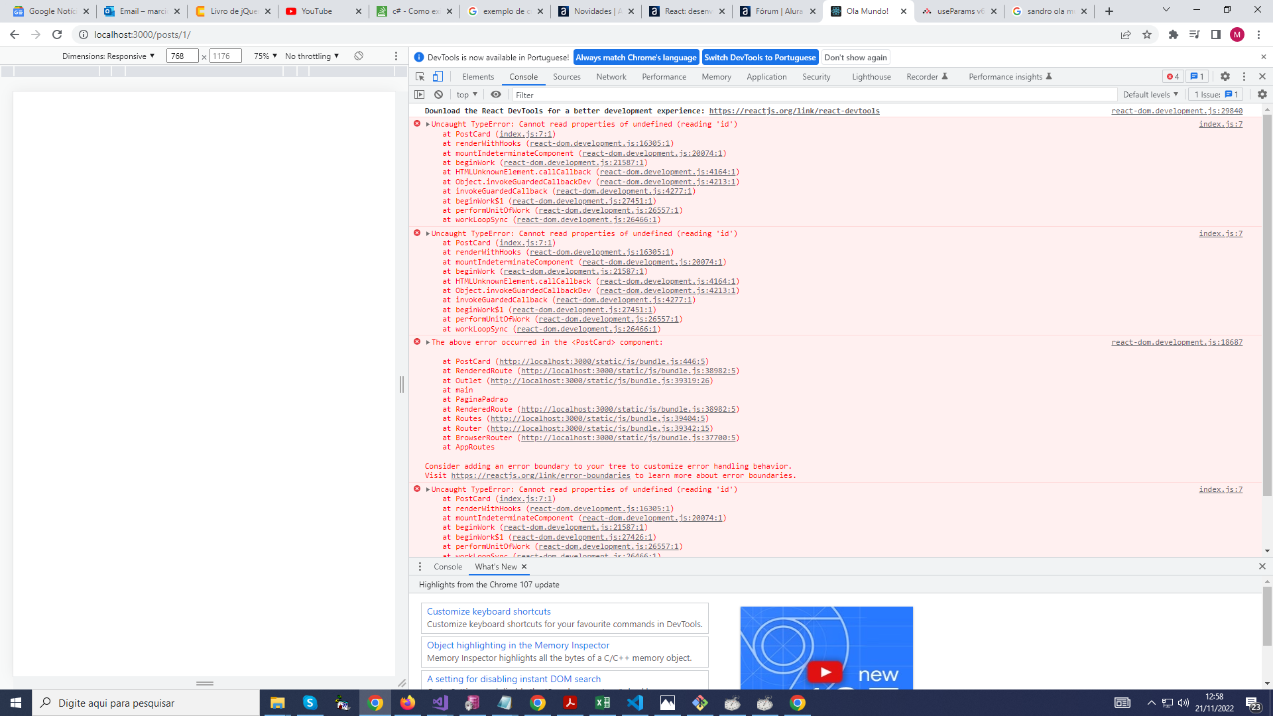The width and height of the screenshot is (1273, 716).
Task: Open Object highlighting in Memory Inspector link
Action: tap(518, 646)
